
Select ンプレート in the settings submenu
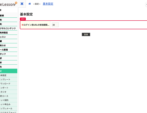point(9,79)
